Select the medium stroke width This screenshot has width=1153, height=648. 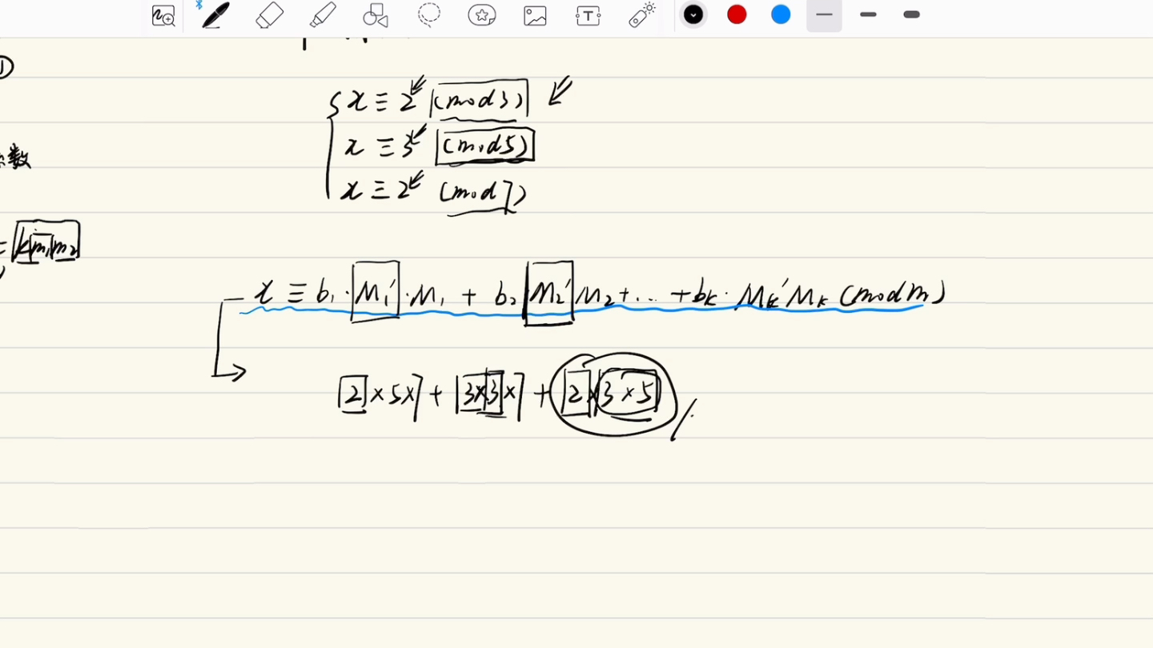point(868,14)
